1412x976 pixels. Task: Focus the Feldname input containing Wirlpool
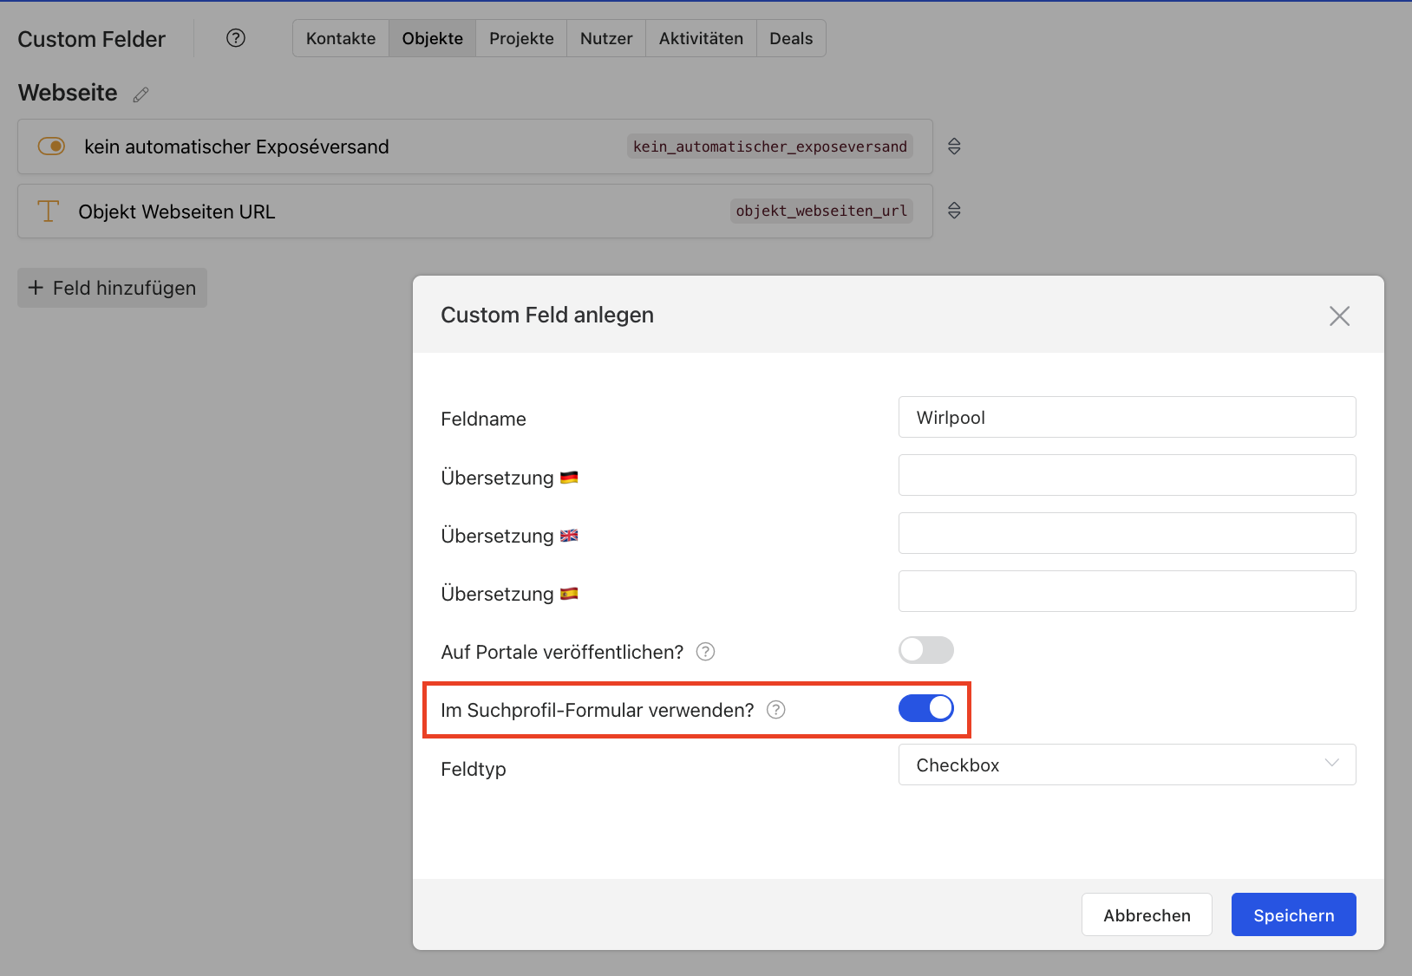pyautogui.click(x=1127, y=418)
